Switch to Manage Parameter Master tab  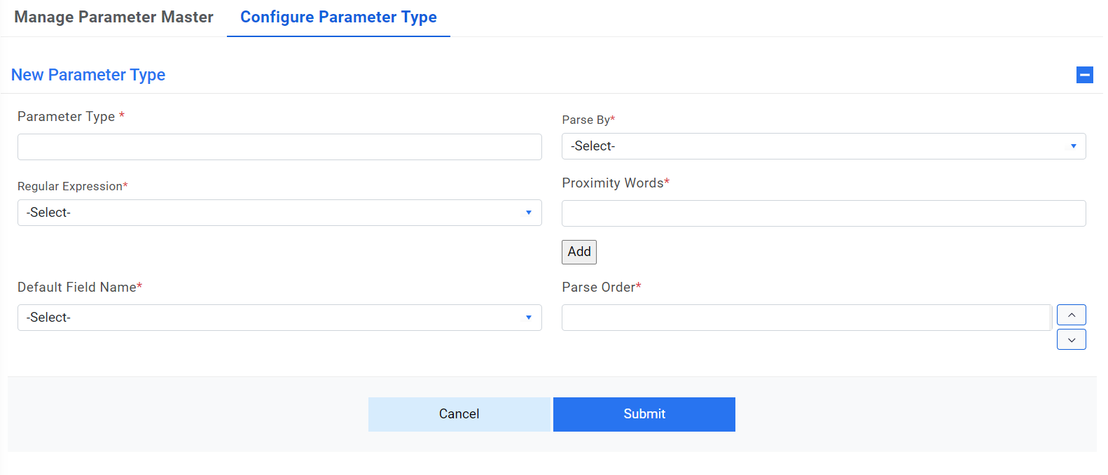click(x=113, y=17)
